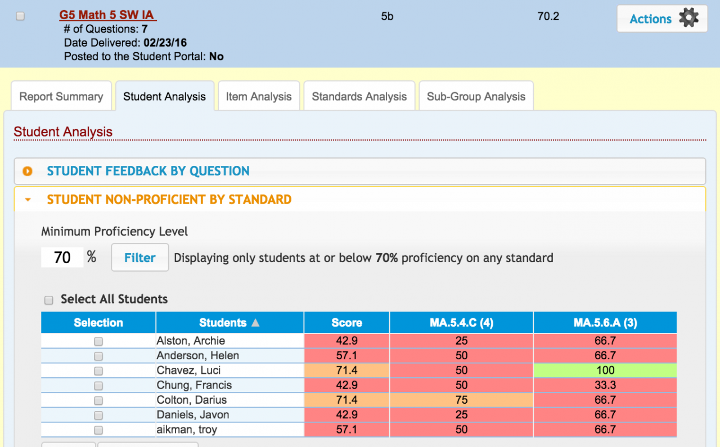Open the Item Analysis tab
The width and height of the screenshot is (720, 447).
pos(259,96)
